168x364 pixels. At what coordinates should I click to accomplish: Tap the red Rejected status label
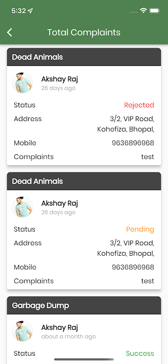coord(139,105)
